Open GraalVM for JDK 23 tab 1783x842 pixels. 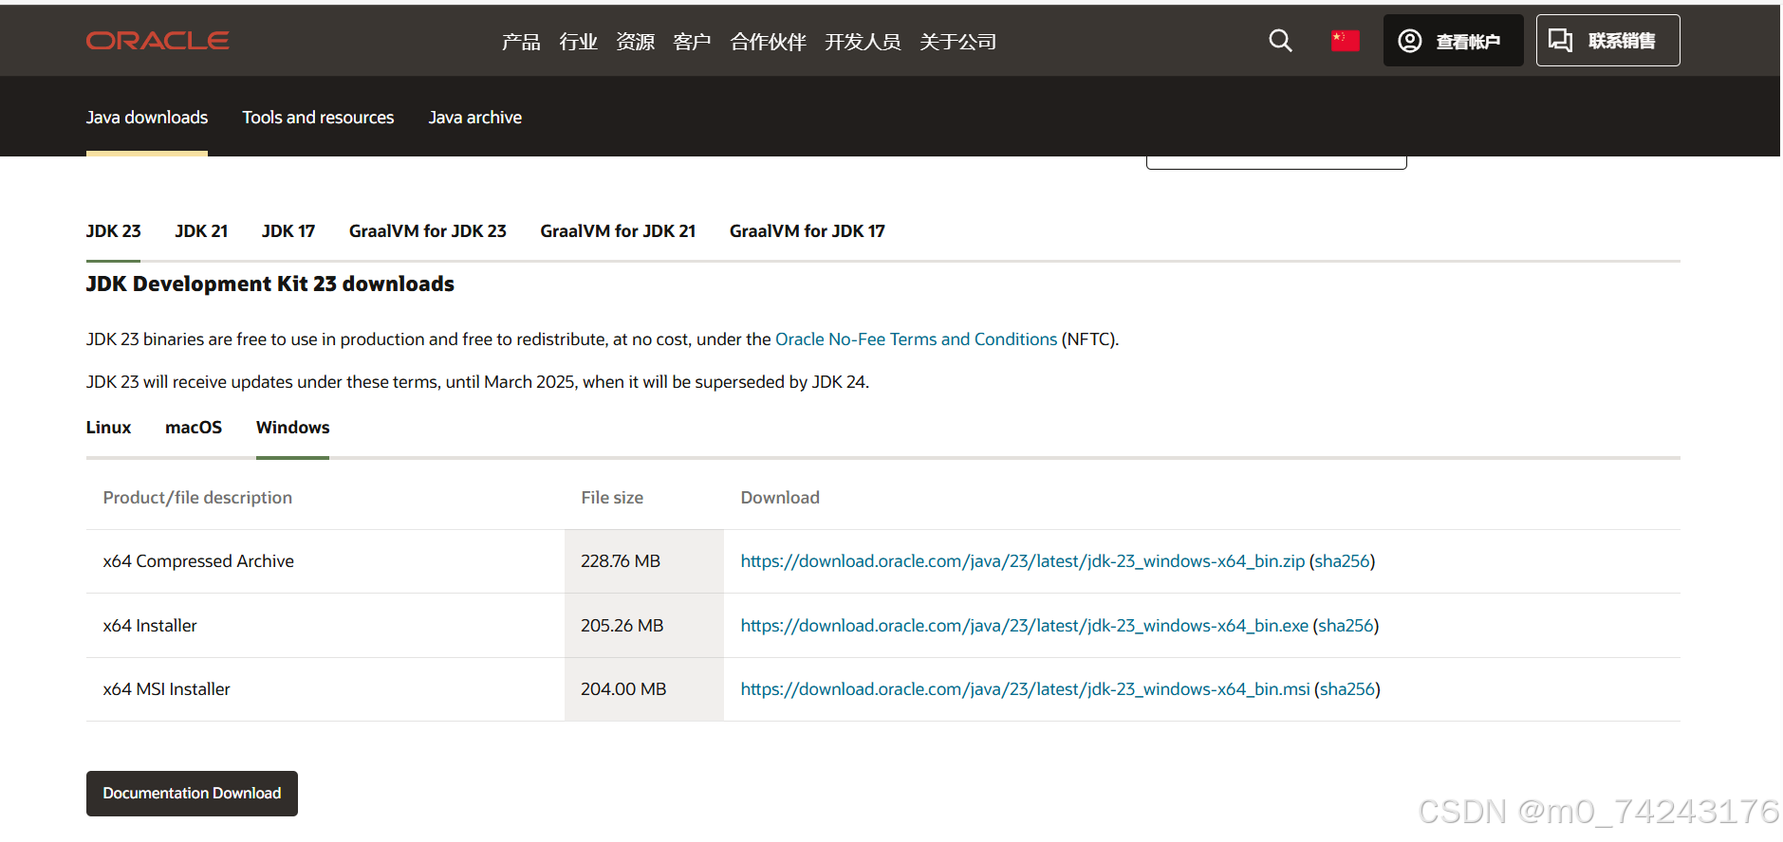[428, 231]
